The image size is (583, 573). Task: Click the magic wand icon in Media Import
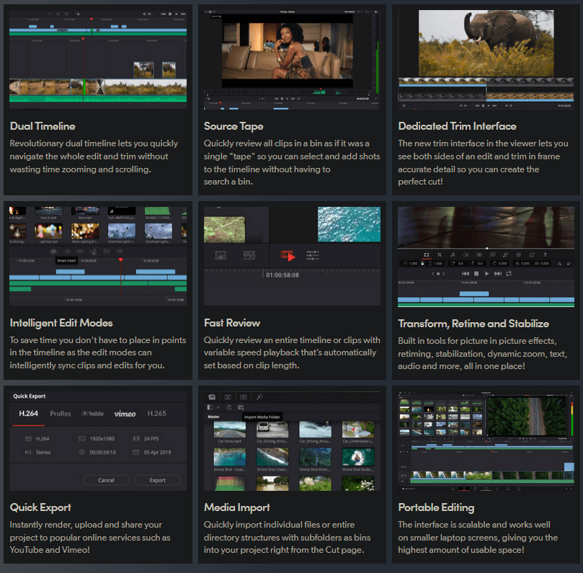point(258,396)
